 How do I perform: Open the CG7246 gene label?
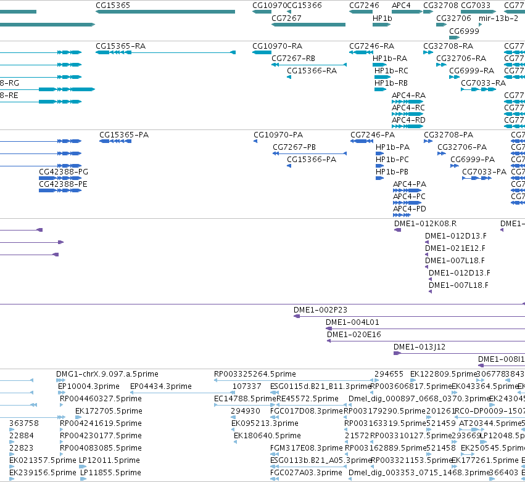364,6
